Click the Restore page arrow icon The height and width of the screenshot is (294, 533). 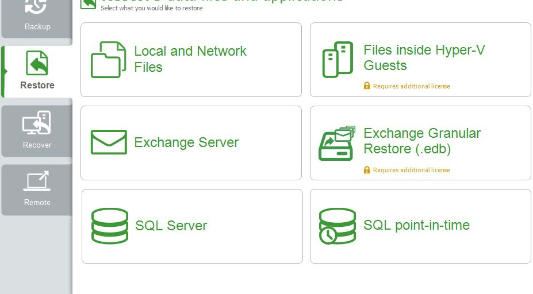pos(37,63)
